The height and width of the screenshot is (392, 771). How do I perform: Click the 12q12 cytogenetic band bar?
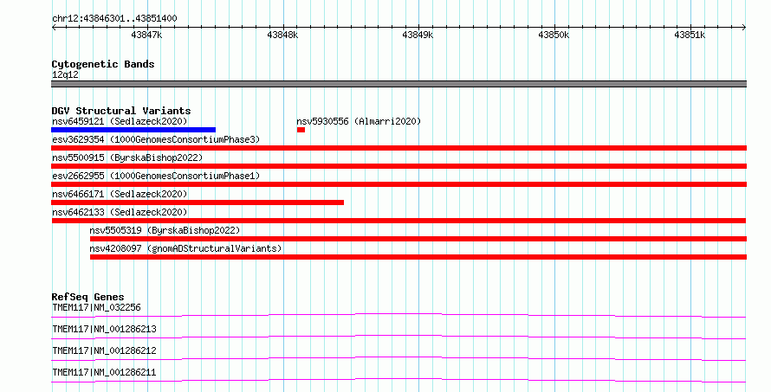coord(398,84)
